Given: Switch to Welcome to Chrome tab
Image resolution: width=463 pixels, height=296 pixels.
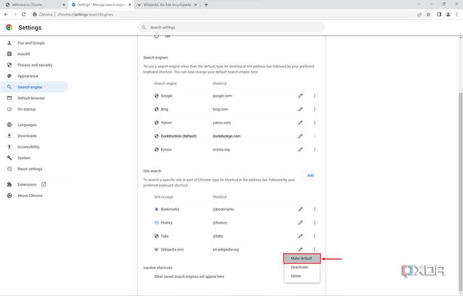Looking at the screenshot, I should pyautogui.click(x=32, y=4).
